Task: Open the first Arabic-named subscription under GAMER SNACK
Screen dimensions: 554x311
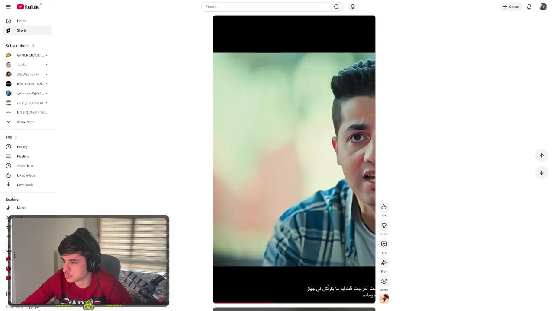Action: [x=27, y=65]
